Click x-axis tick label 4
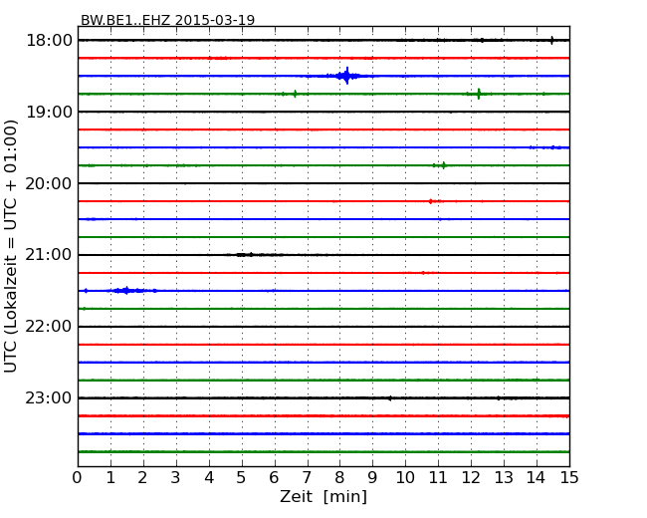 click(209, 478)
